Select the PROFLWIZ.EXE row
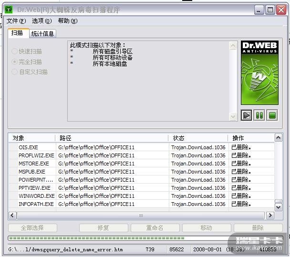This screenshot has height=257, width=290. [x=141, y=155]
